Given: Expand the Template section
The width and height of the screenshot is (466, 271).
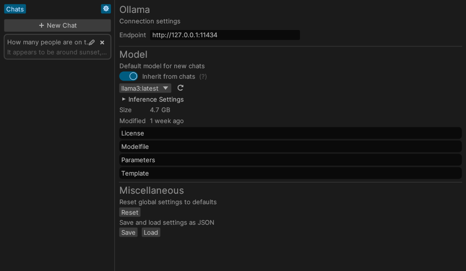Looking at the screenshot, I should coord(290,173).
